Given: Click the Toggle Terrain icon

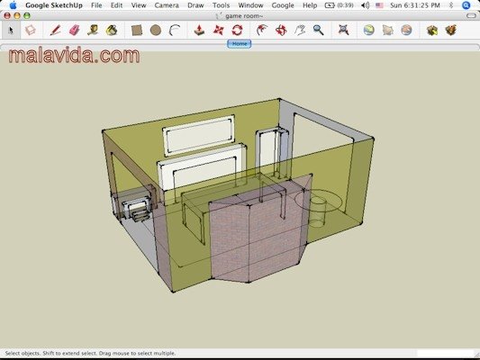Looking at the screenshot, I should coord(388,30).
